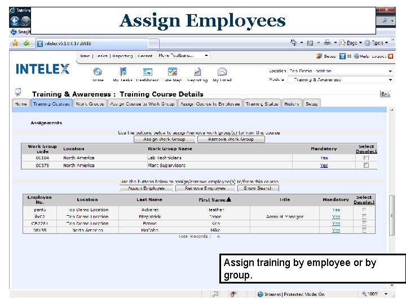Click the Setup icon in top bar
The width and height of the screenshot is (406, 305).
(x=319, y=56)
